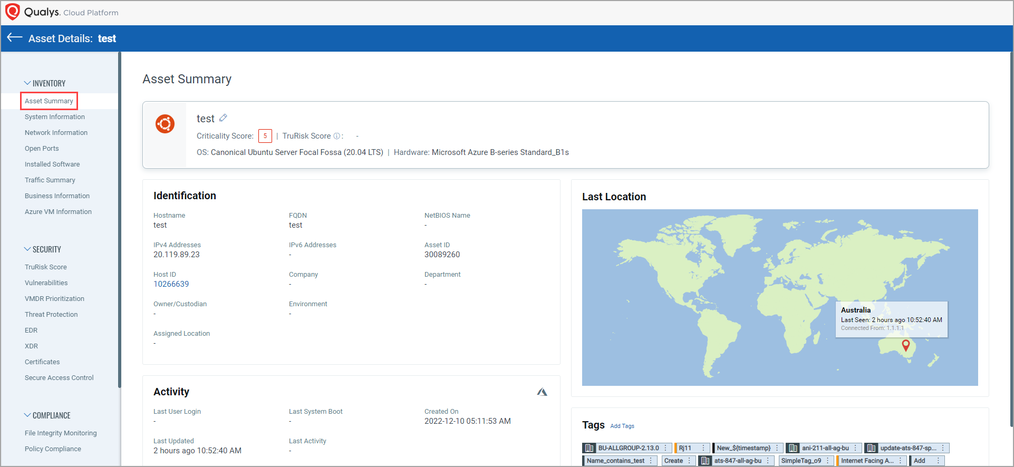The height and width of the screenshot is (467, 1014).
Task: Click the building icon on ats-847-all-ag-bu tag
Action: [x=706, y=461]
